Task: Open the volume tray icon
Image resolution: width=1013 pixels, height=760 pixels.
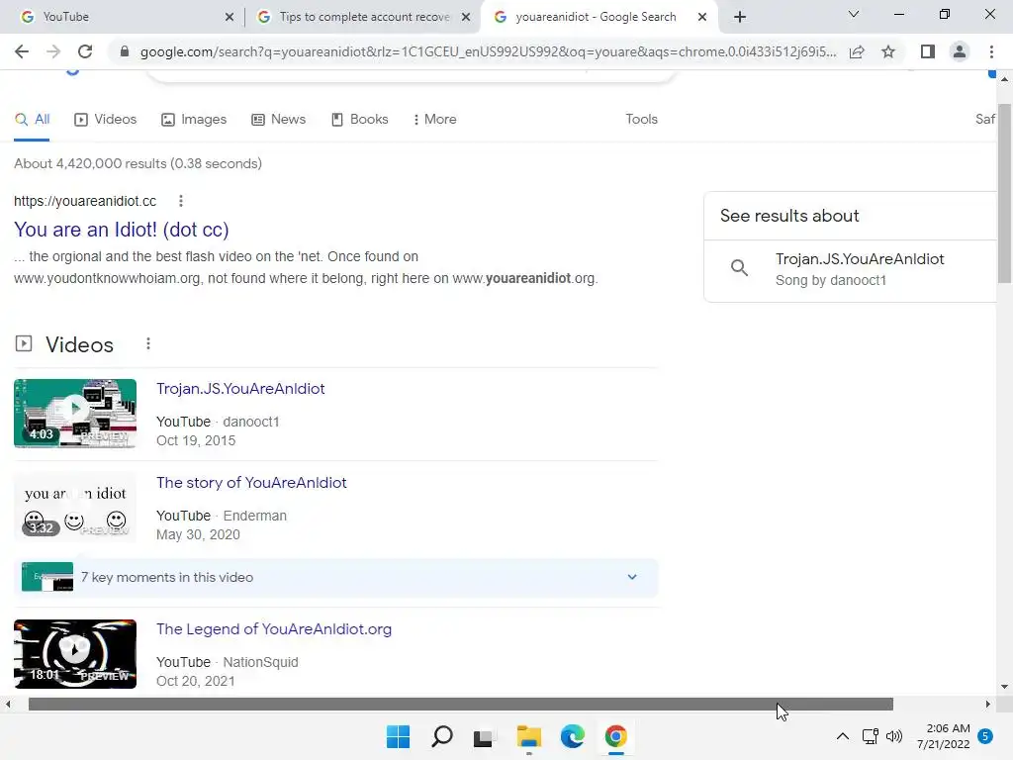Action: coord(894,736)
